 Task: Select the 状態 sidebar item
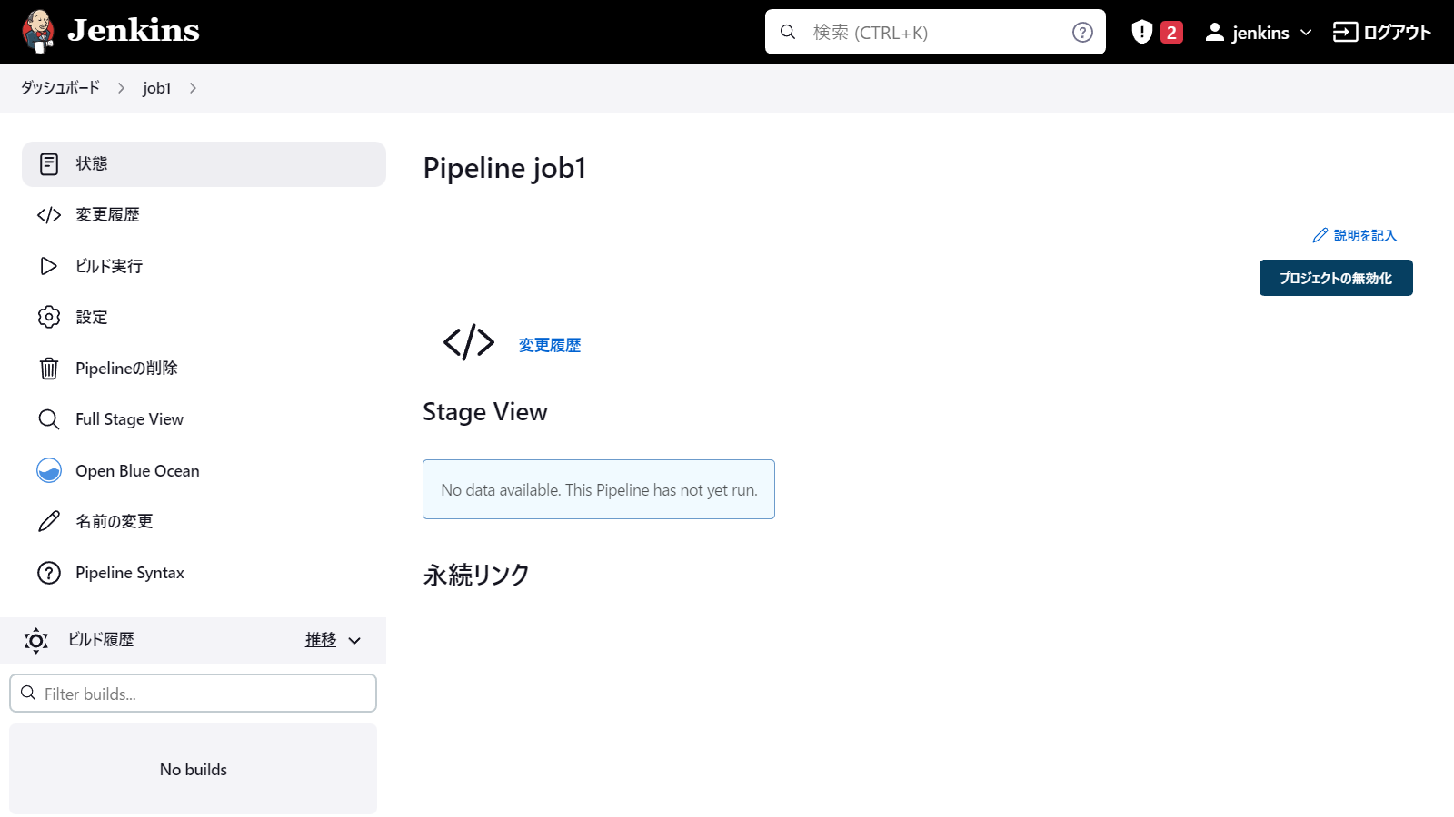click(x=204, y=164)
